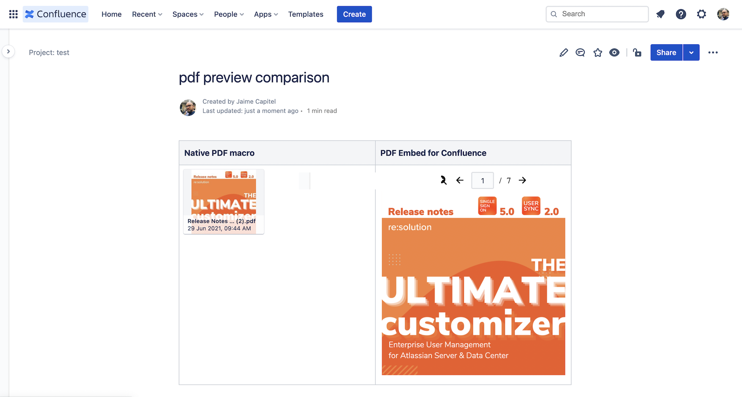Screen dimensions: 742x397
Task: Open the settings gear icon
Action: coord(701,14)
